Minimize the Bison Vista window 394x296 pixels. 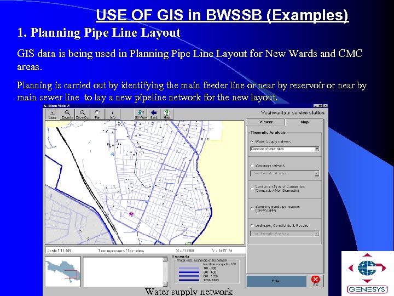(x=316, y=106)
